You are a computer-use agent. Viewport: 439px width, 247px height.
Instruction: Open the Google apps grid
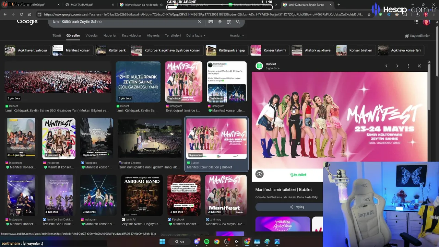[416, 22]
